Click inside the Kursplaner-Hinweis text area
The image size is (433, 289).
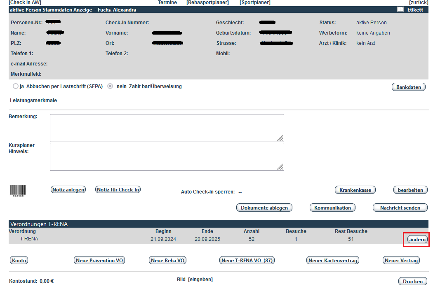167,156
